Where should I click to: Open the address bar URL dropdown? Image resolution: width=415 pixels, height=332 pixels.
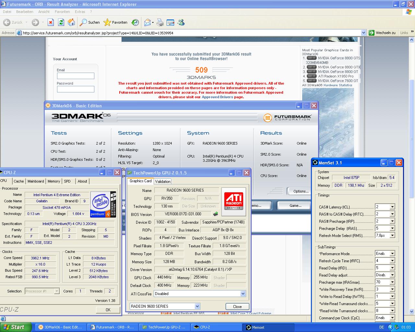pyautogui.click(x=363, y=33)
